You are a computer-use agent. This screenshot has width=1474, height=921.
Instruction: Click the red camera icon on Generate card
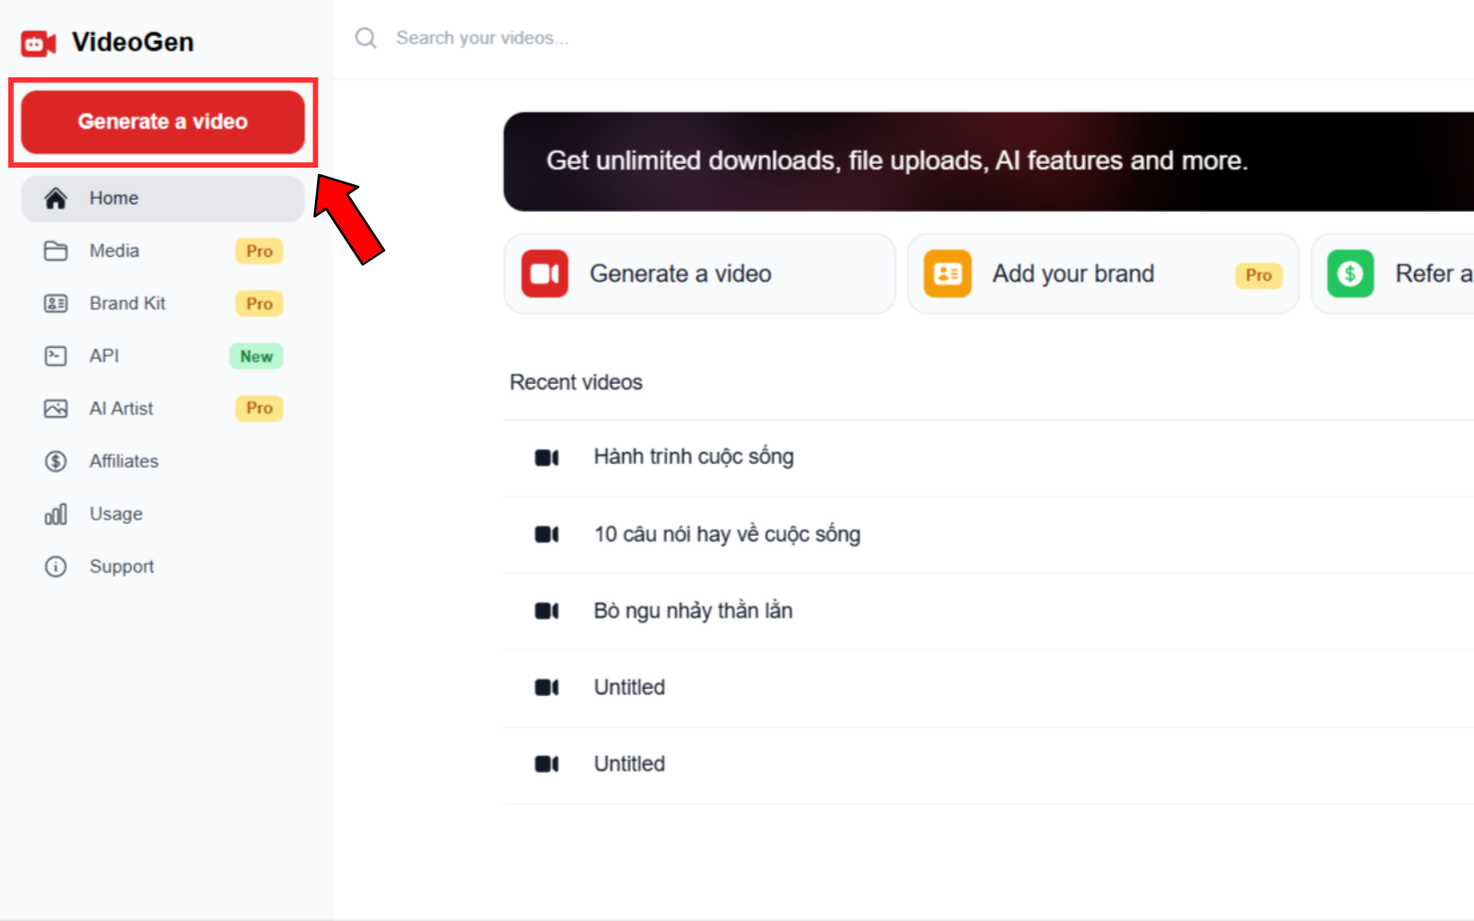(544, 274)
